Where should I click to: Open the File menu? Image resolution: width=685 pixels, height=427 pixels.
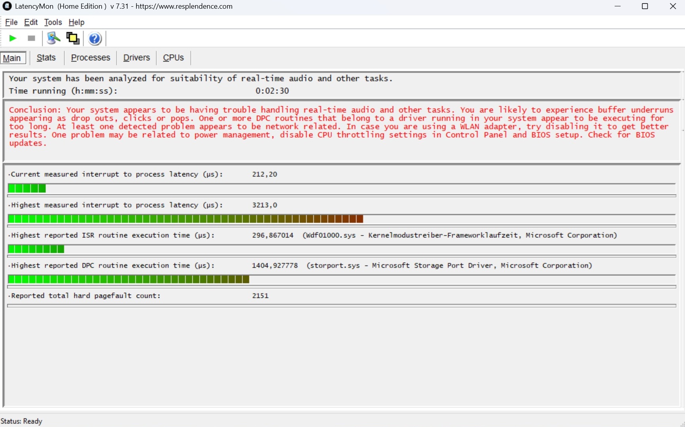click(x=11, y=22)
